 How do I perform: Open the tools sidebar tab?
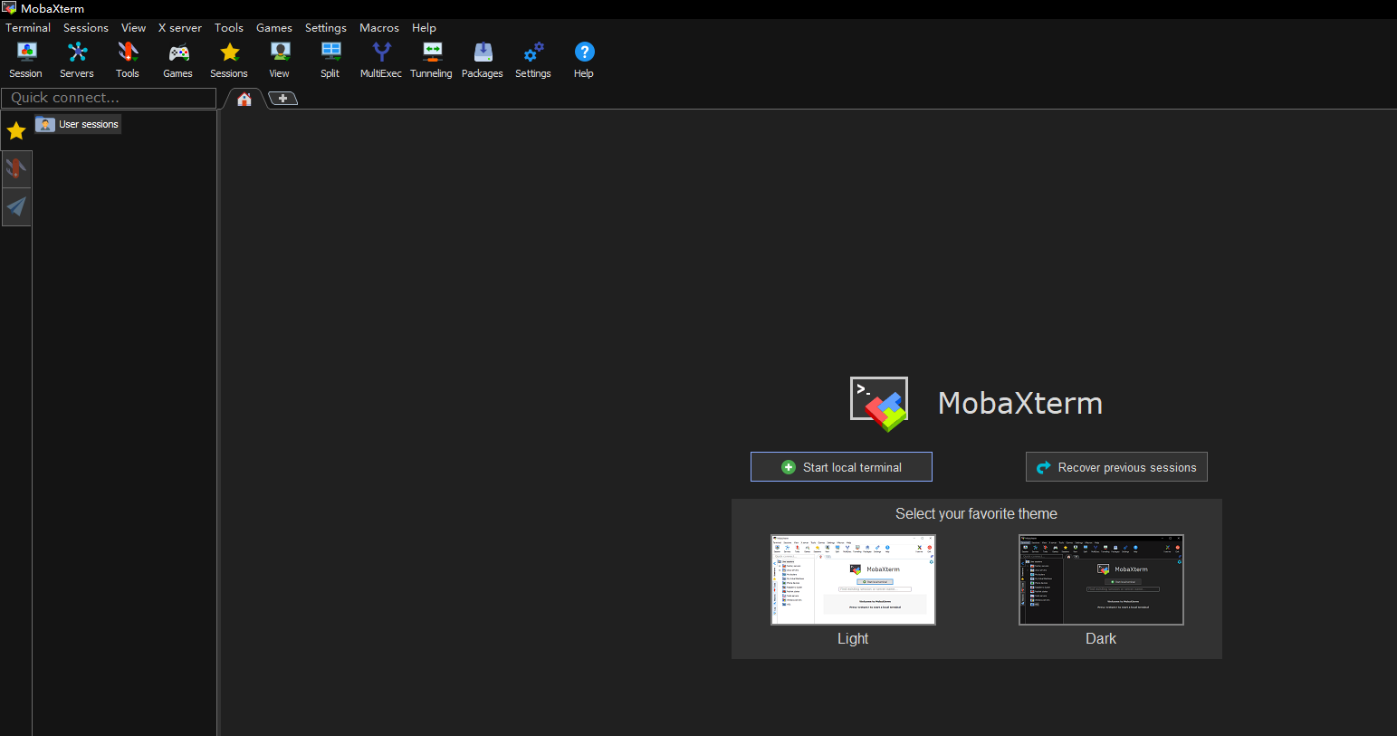click(x=16, y=168)
